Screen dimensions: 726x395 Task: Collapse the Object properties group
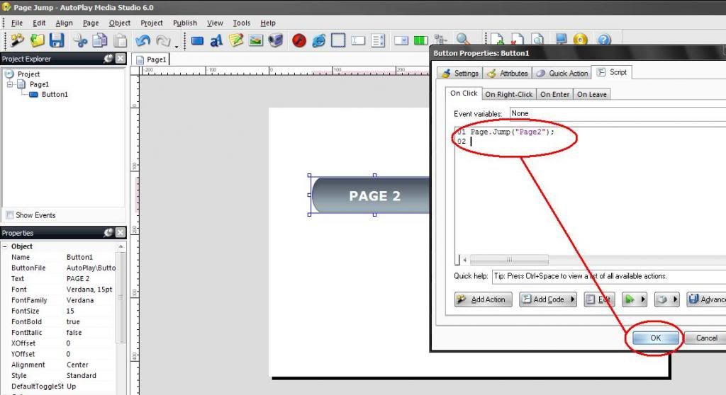click(5, 246)
